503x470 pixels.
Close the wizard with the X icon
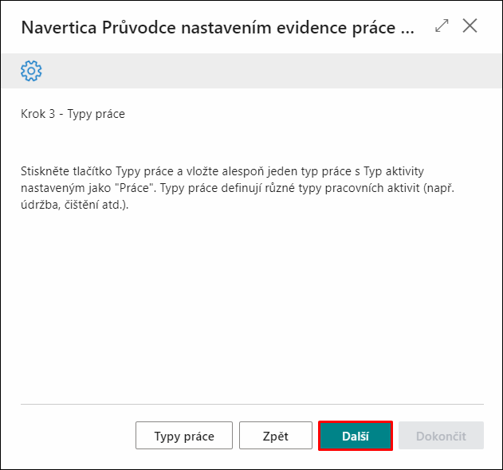click(470, 25)
